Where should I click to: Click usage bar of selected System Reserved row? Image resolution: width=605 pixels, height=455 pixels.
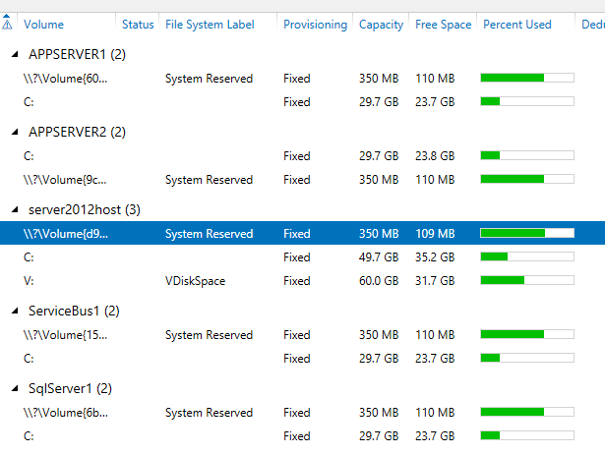(527, 233)
